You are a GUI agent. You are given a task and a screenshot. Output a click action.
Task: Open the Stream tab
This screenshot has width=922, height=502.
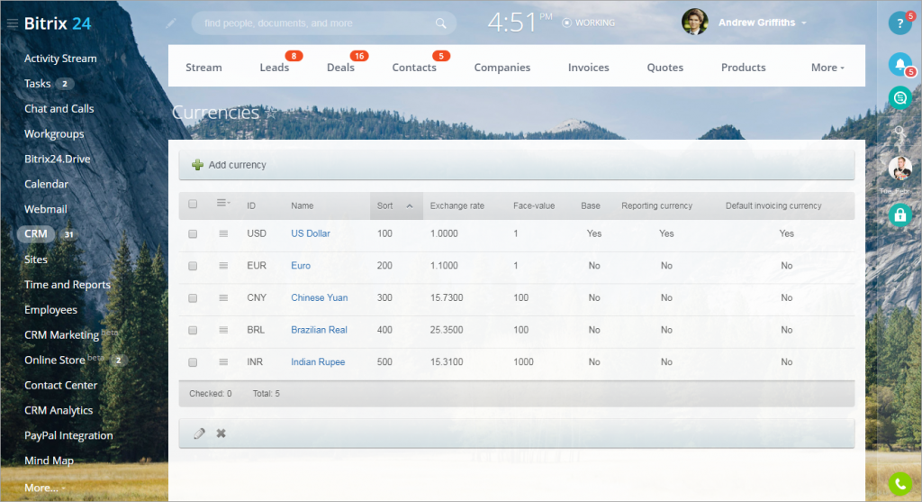[203, 68]
